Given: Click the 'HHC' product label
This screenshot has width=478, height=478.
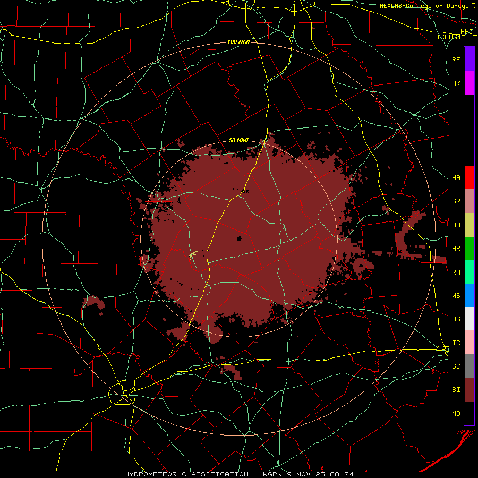Looking at the screenshot, I should (x=466, y=32).
